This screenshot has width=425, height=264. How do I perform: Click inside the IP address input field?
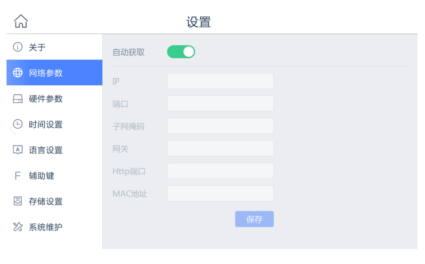(220, 81)
